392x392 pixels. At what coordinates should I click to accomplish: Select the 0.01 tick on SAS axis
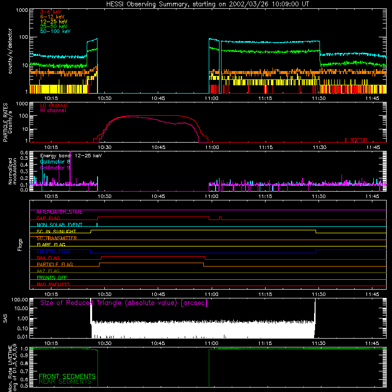pos(23,337)
